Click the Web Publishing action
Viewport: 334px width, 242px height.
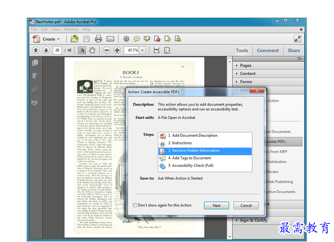280,181
